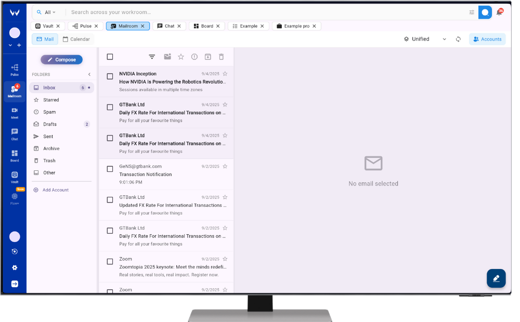Click the Compose button

pyautogui.click(x=61, y=60)
